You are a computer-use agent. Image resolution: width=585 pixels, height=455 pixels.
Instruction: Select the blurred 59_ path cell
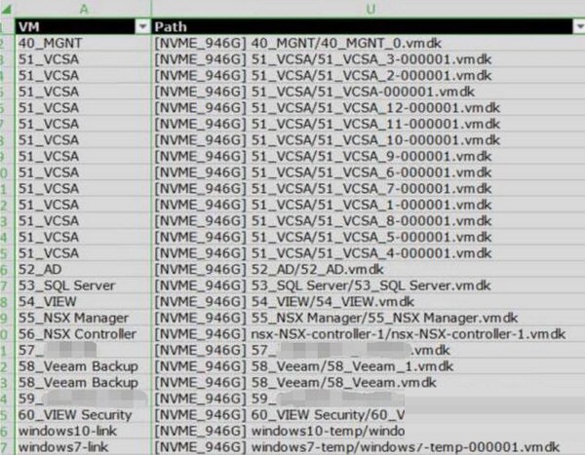pos(369,398)
